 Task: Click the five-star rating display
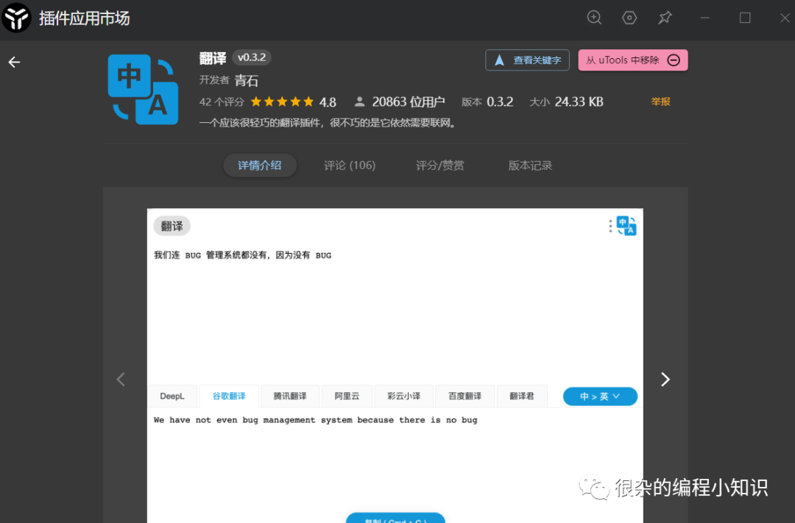(283, 102)
